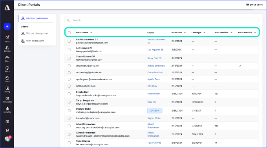Click the 4/8/2024 invite sent date
The width and height of the screenshot is (267, 148).
click(x=176, y=50)
